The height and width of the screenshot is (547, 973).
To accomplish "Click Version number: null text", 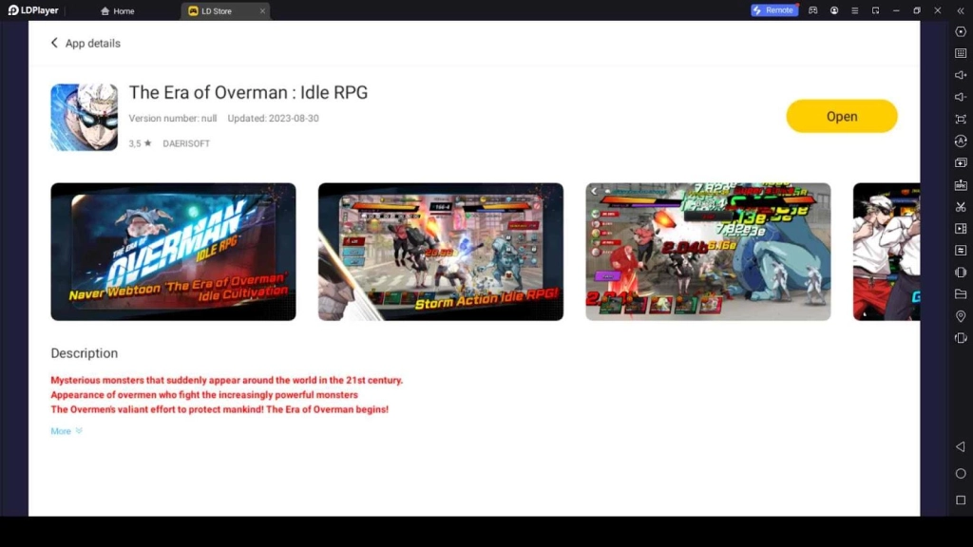I will pyautogui.click(x=173, y=118).
